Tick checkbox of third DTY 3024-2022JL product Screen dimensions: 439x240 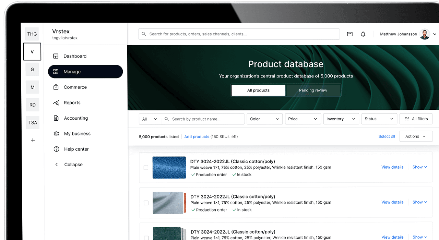[x=146, y=237]
